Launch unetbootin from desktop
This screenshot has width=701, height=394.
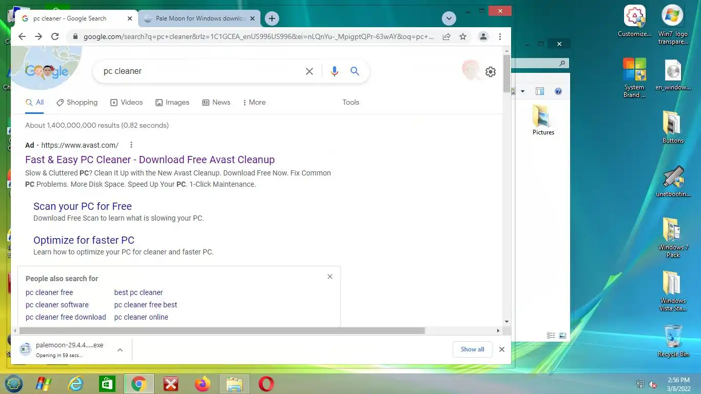(673, 182)
